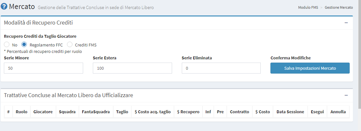Click the Giocatore column header
361x131 pixels.
pos(43,112)
